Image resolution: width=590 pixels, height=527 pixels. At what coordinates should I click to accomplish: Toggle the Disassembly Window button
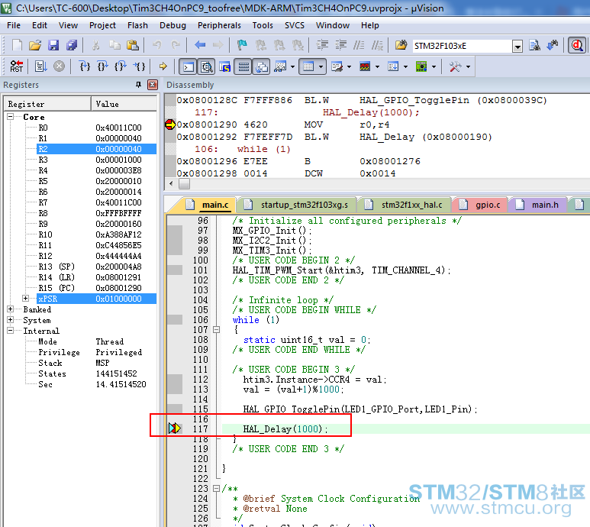pyautogui.click(x=207, y=67)
